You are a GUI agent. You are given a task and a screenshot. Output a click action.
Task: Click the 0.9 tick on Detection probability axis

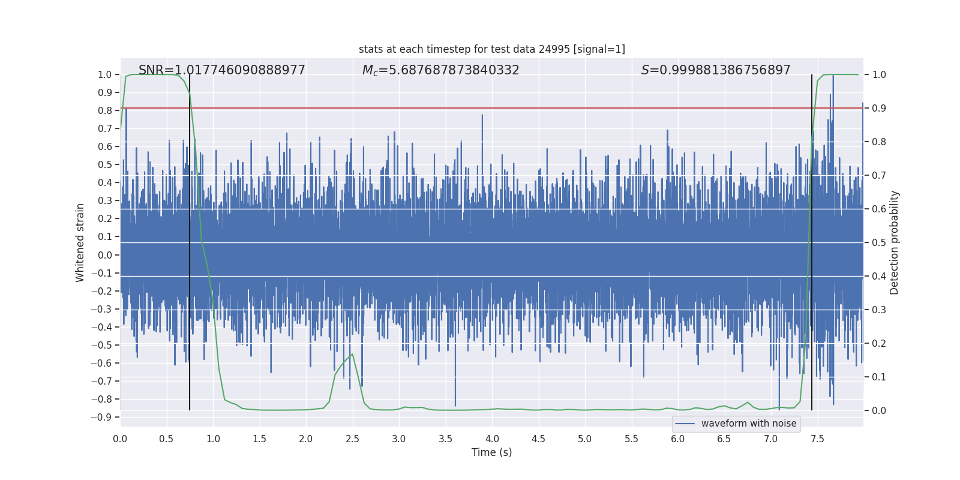tap(879, 109)
